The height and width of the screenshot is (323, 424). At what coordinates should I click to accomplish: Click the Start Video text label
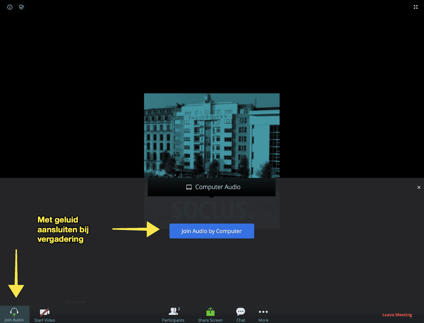[44, 320]
